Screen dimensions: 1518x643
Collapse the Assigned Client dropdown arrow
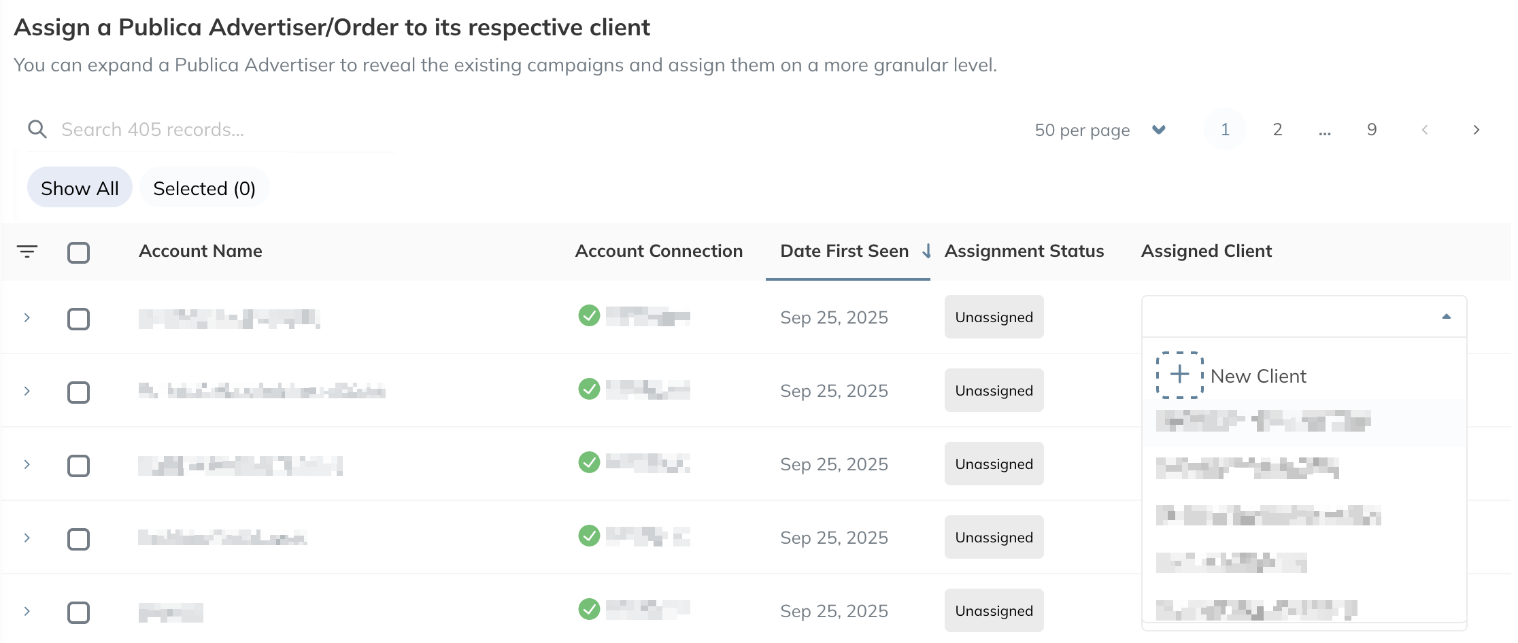(x=1447, y=317)
